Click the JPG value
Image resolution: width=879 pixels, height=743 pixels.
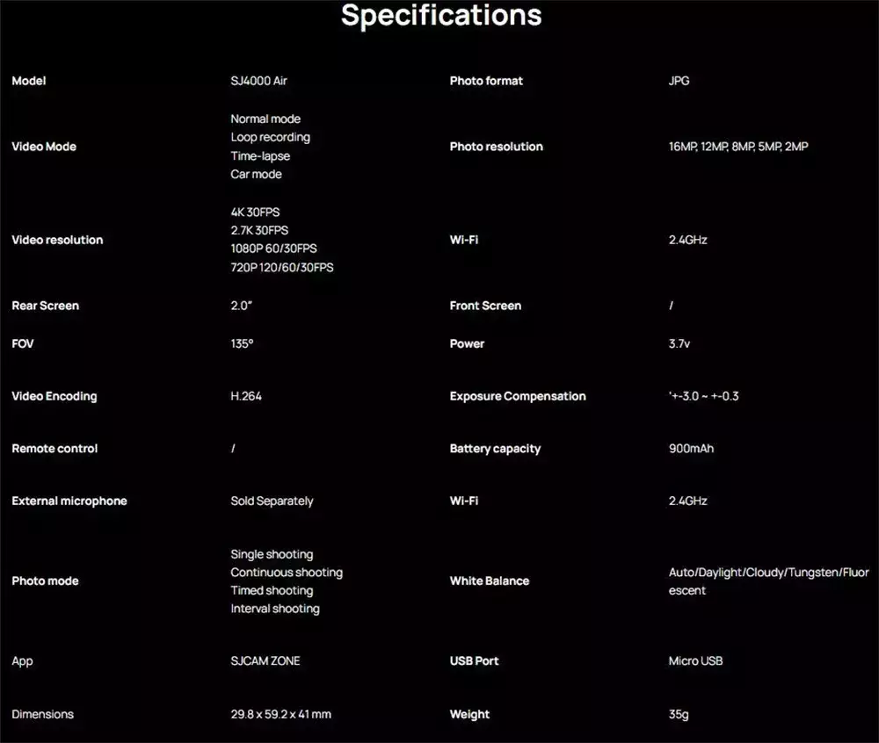pos(679,81)
